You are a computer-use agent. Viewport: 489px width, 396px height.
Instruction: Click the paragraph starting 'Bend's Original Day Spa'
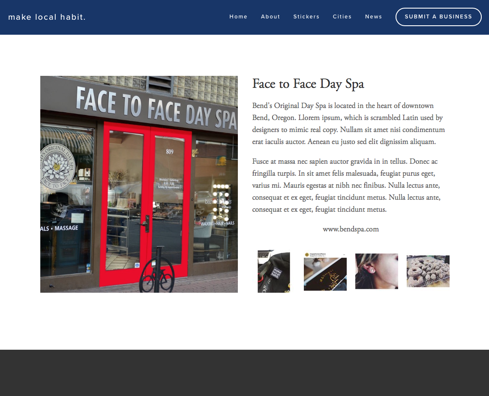tap(349, 123)
